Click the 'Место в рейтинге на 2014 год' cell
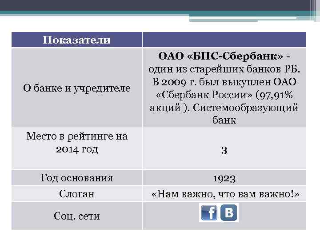 [77, 148]
